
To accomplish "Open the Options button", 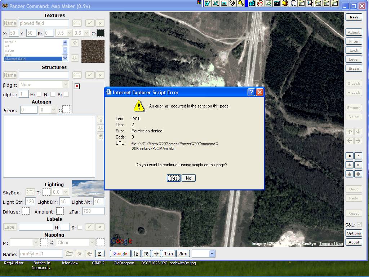I will (x=354, y=233).
